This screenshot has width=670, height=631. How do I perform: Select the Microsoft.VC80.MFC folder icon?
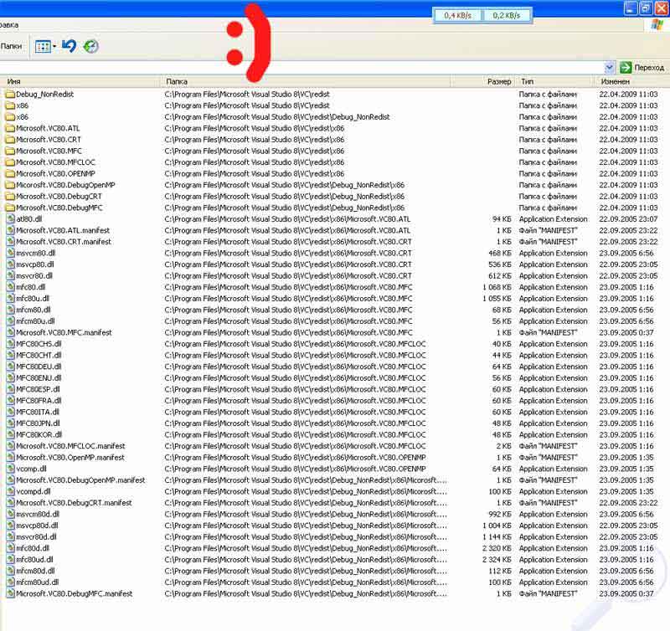pyautogui.click(x=10, y=151)
